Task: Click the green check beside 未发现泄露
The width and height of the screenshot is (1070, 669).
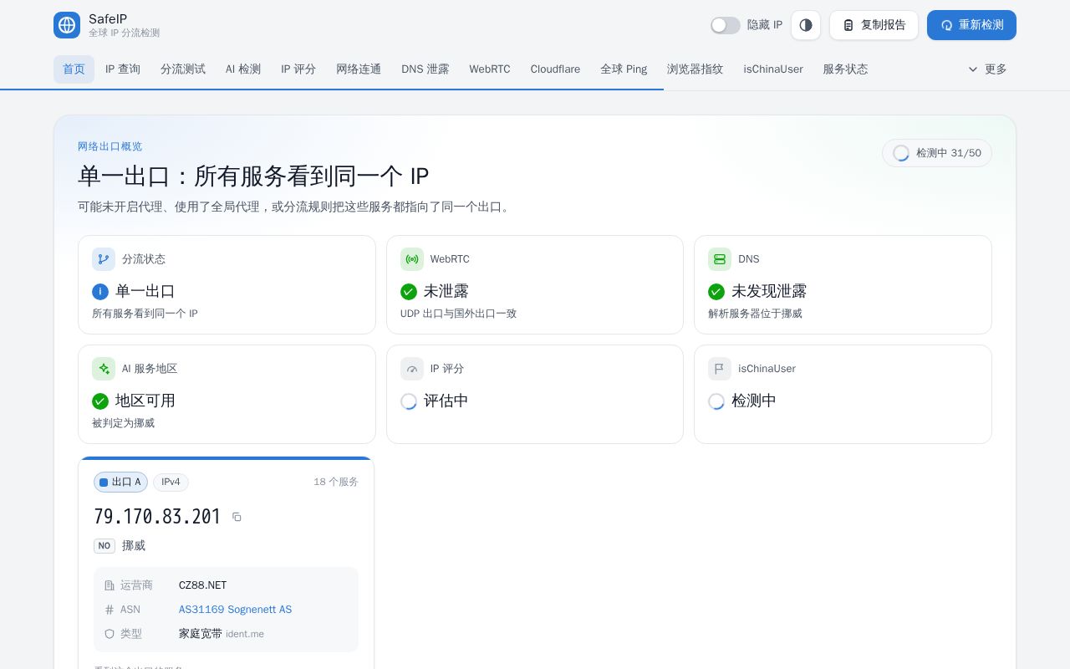Action: pos(716,292)
